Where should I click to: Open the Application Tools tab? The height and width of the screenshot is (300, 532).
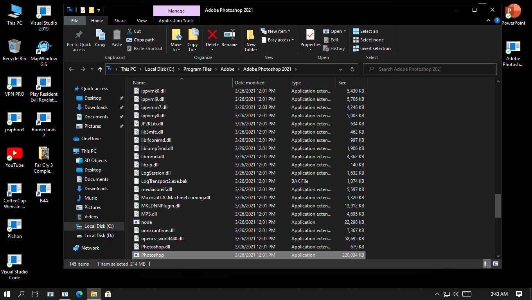[176, 21]
